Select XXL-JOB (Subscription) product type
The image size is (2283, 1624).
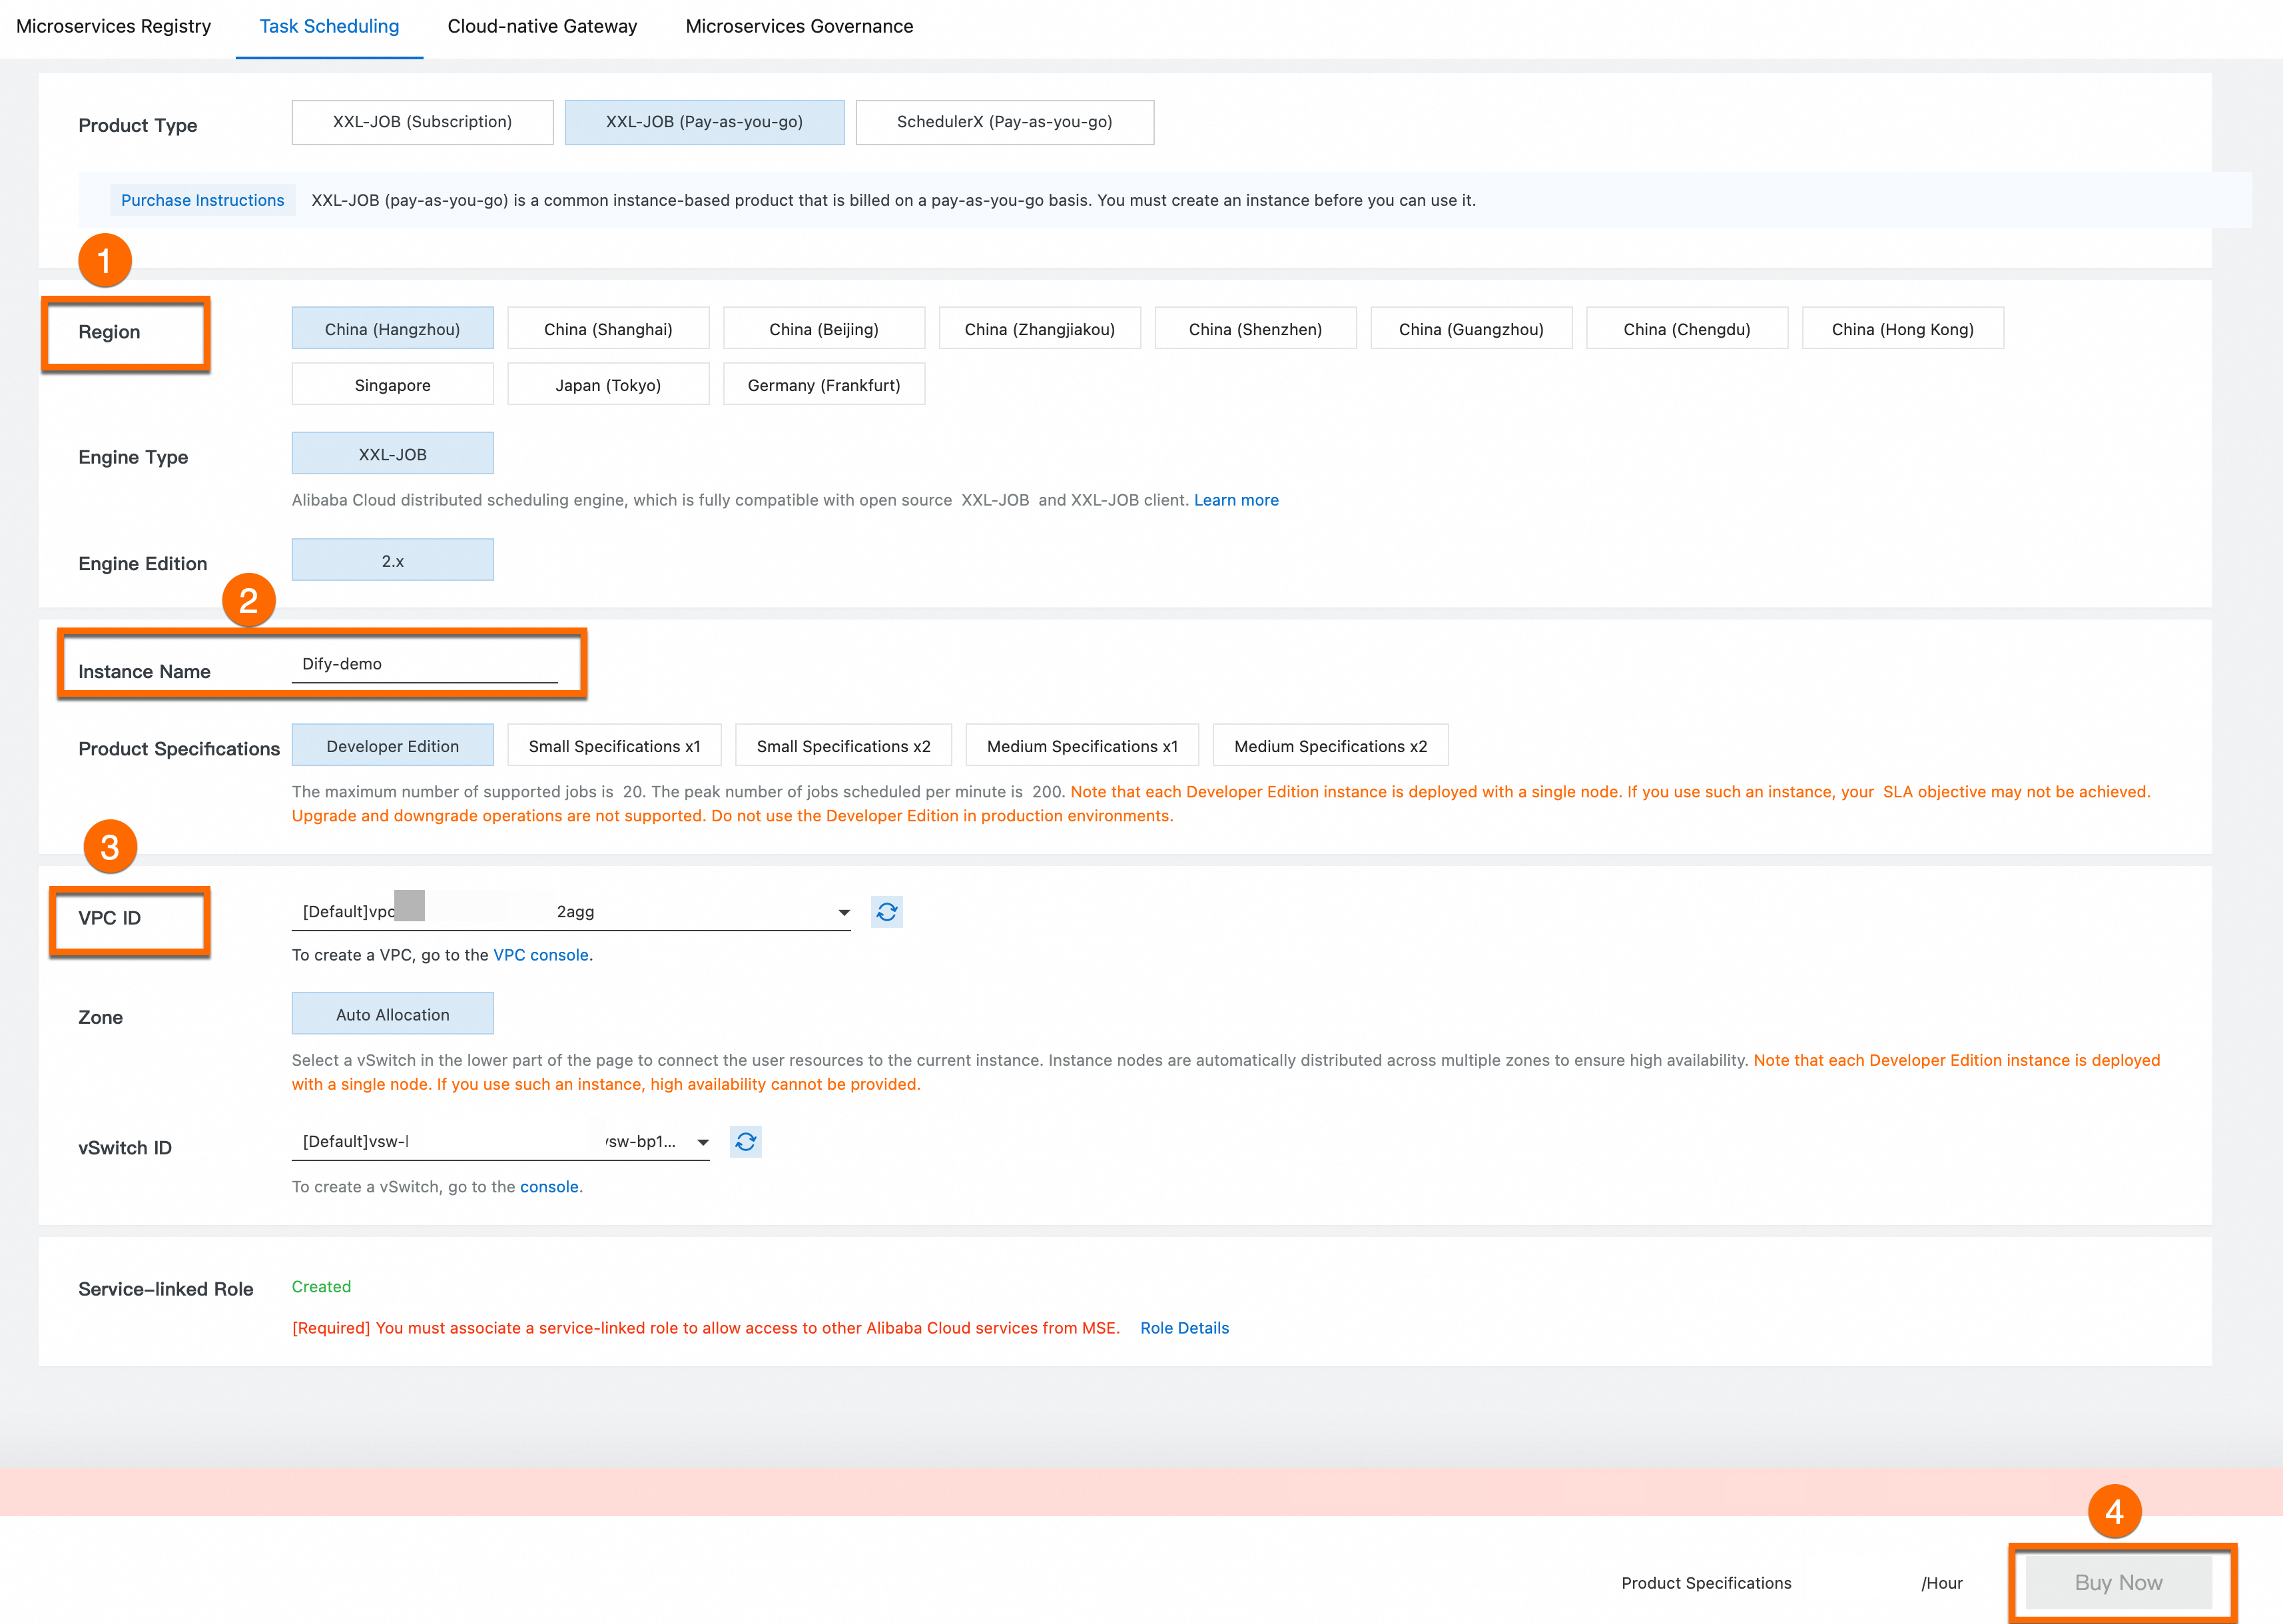tap(422, 122)
